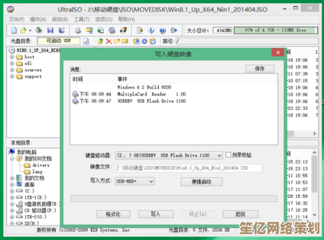Click the 写入 button to write image
The width and height of the screenshot is (324, 240).
click(156, 214)
